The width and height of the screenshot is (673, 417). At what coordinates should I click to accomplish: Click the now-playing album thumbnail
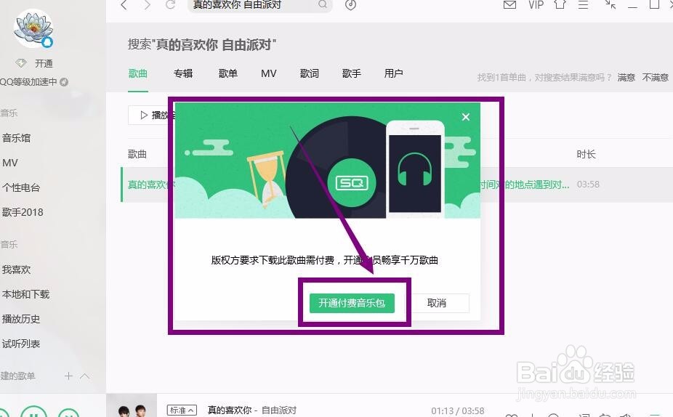[x=132, y=406]
